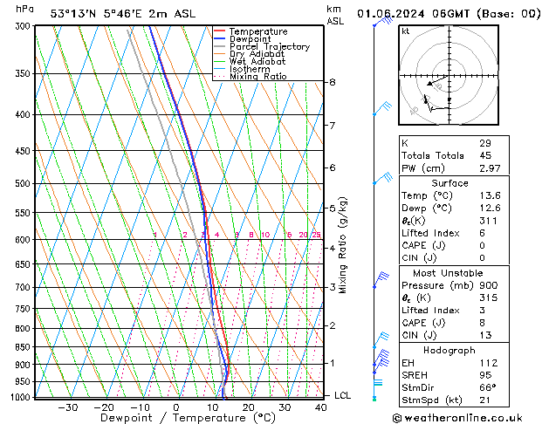This screenshot has width=549, height=424.
Task: Click the Surface Temp value 13.6
Action: [490, 195]
